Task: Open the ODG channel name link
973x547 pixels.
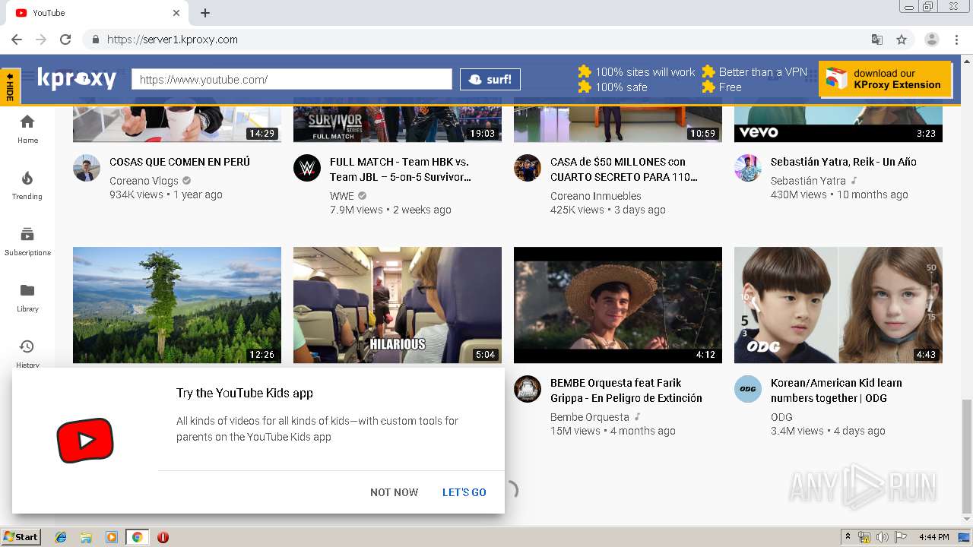Action: click(x=781, y=417)
